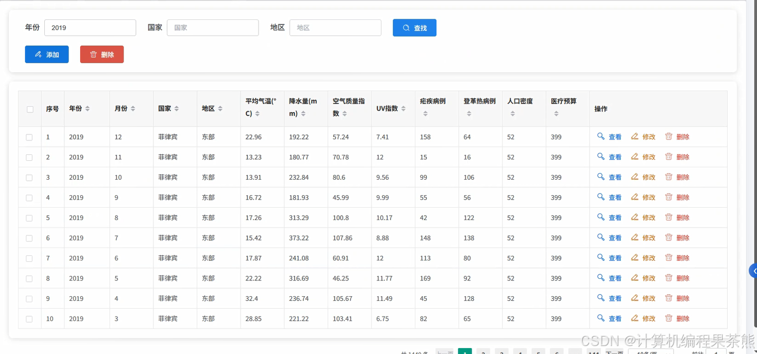
Task: Check the checkbox for row 9
Action: click(x=29, y=299)
